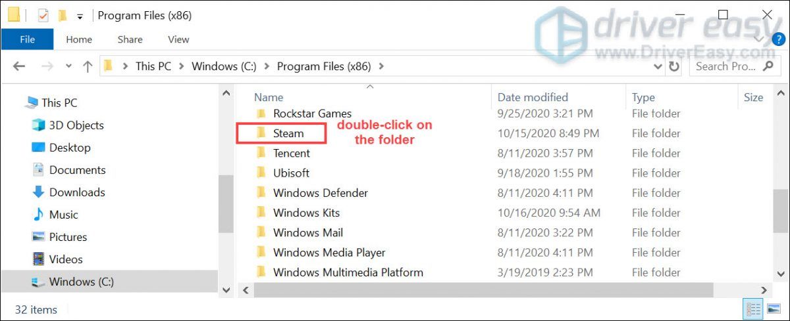Click the Search Program Files input box
The height and width of the screenshot is (321, 790).
pyautogui.click(x=728, y=66)
